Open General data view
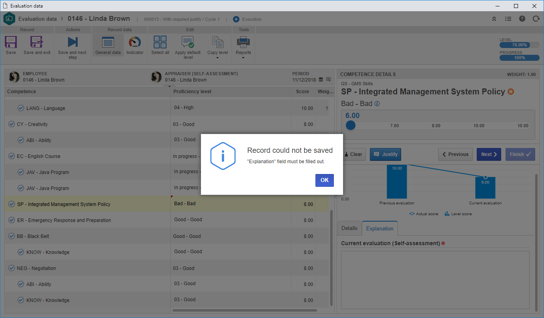This screenshot has width=544, height=318. [x=108, y=45]
